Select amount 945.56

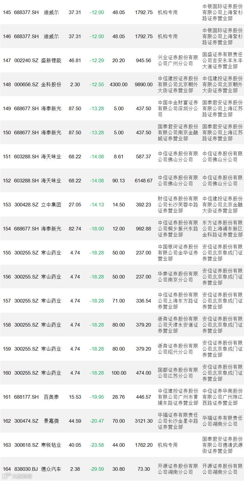pos(144,60)
